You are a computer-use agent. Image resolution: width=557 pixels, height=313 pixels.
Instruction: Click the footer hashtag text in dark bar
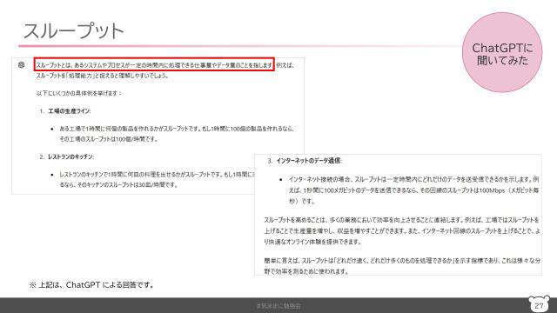[x=278, y=305]
